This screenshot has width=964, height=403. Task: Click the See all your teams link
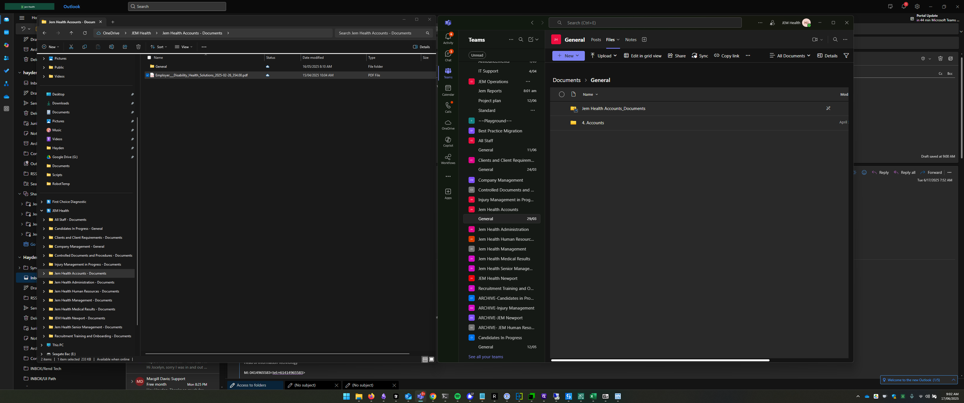pyautogui.click(x=485, y=357)
